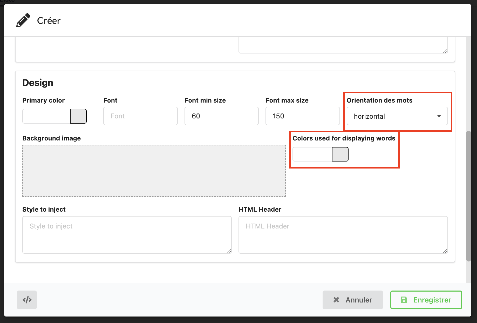Save with the Enregistrer button
Image resolution: width=477 pixels, height=323 pixels.
(x=426, y=300)
